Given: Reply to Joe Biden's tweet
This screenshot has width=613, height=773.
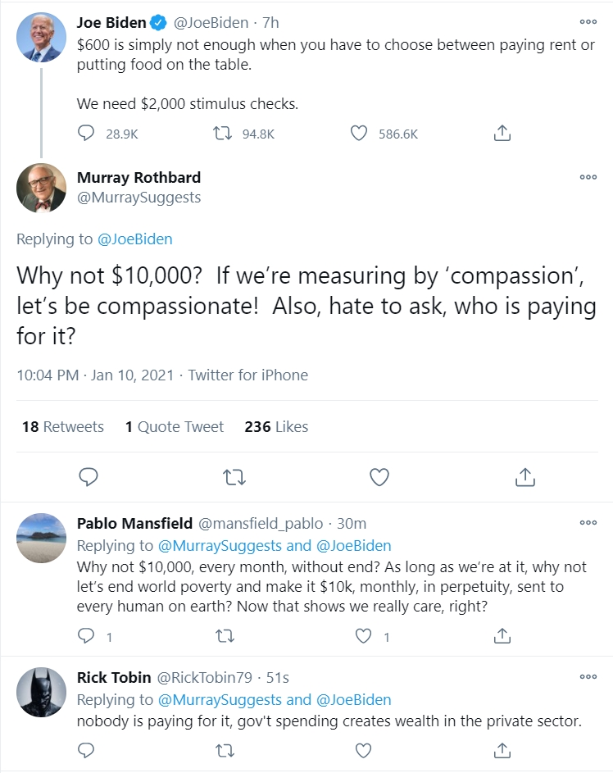Looking at the screenshot, I should pos(86,134).
